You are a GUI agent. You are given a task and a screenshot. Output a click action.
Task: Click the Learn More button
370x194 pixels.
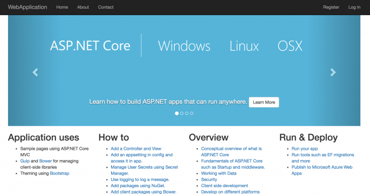264,102
